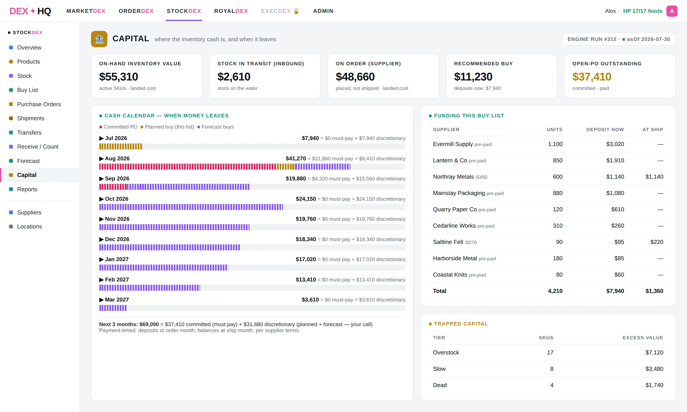Screen dimensions: 687x412
Task: Open the Suppliers sidebar link
Action: click(40, 212)
